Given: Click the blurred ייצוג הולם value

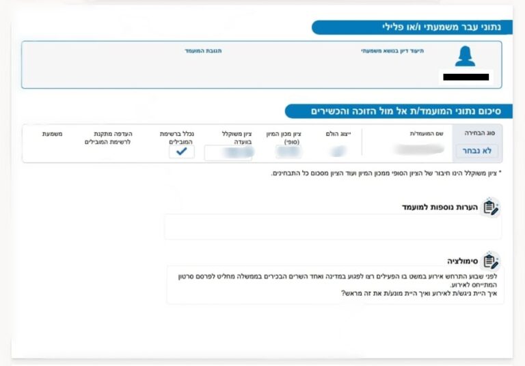Looking at the screenshot, I should pos(338,151).
